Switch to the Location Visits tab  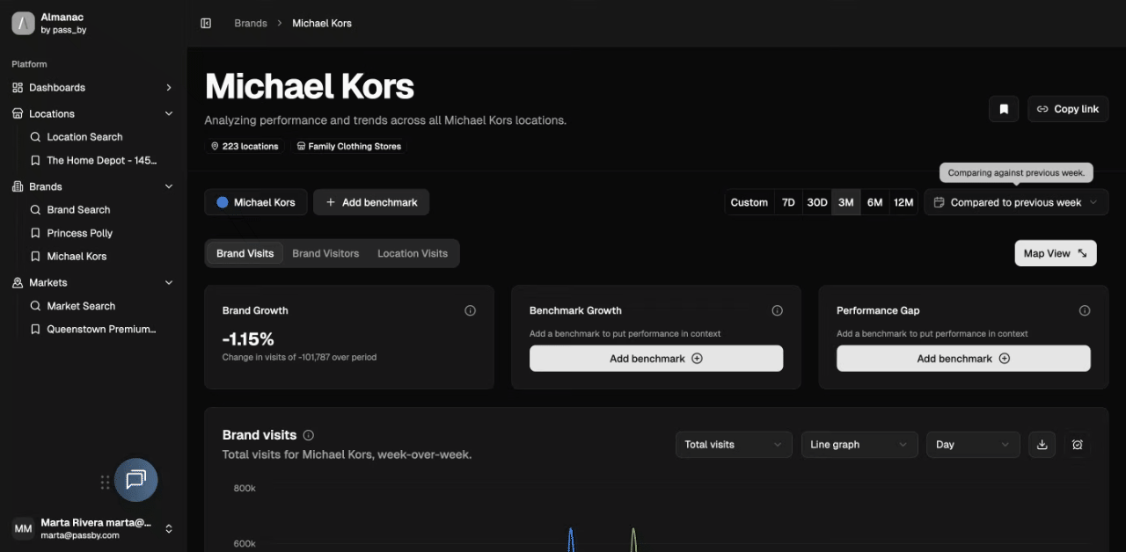(413, 253)
